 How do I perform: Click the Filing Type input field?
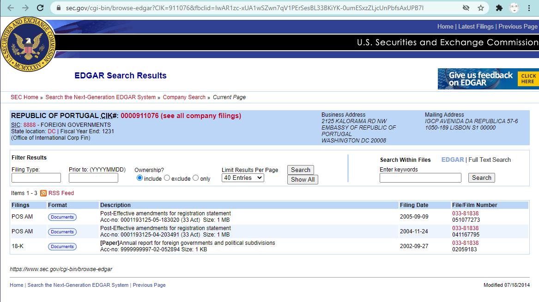click(x=36, y=178)
